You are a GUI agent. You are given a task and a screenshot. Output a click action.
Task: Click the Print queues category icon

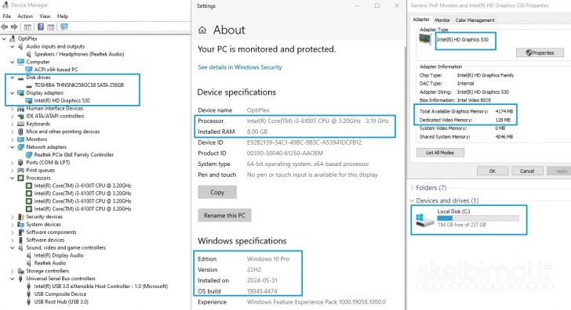click(x=20, y=170)
